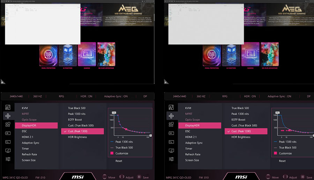Enable EOTF Boost in the left OSD
Viewport: 314px width, 180px height.
75,120
